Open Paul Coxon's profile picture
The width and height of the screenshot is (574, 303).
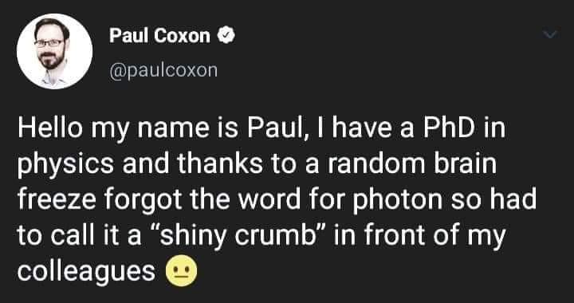(x=54, y=51)
